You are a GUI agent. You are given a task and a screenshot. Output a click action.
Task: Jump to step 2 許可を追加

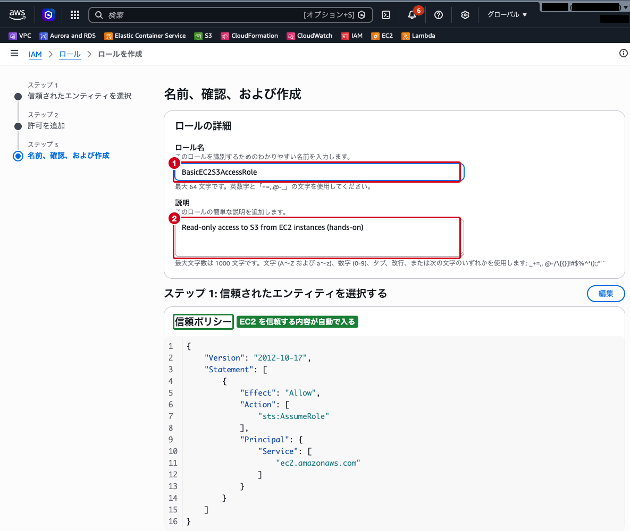(x=46, y=126)
